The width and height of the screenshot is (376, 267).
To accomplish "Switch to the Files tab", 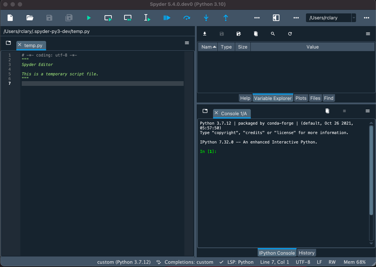I will 315,98.
